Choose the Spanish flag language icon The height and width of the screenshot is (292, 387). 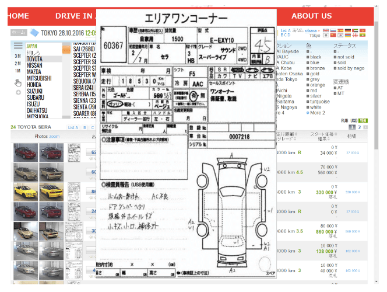click(x=340, y=30)
